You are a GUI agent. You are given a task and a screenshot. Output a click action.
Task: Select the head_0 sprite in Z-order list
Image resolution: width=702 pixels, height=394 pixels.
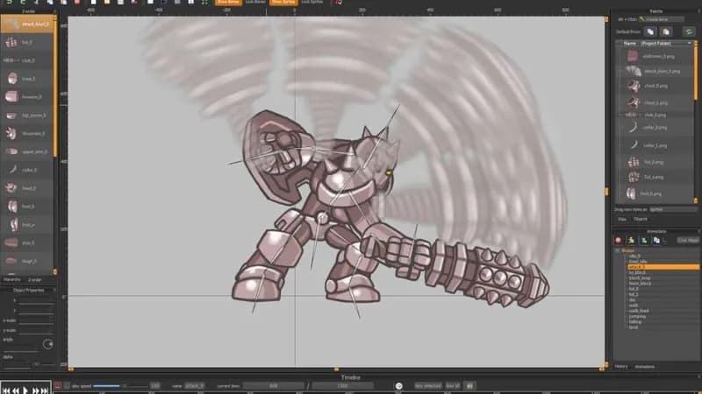27,188
